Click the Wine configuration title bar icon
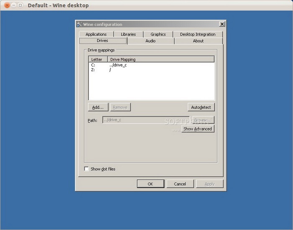 pyautogui.click(x=79, y=24)
